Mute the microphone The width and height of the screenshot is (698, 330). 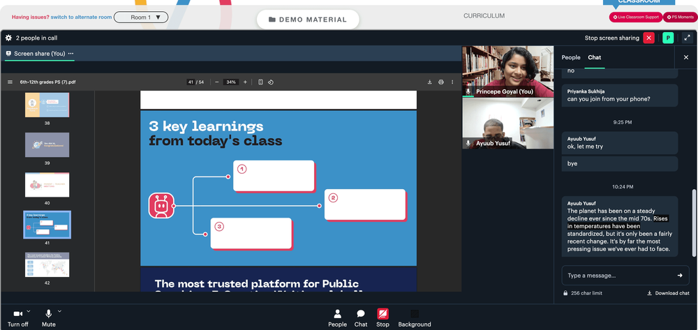tap(49, 318)
